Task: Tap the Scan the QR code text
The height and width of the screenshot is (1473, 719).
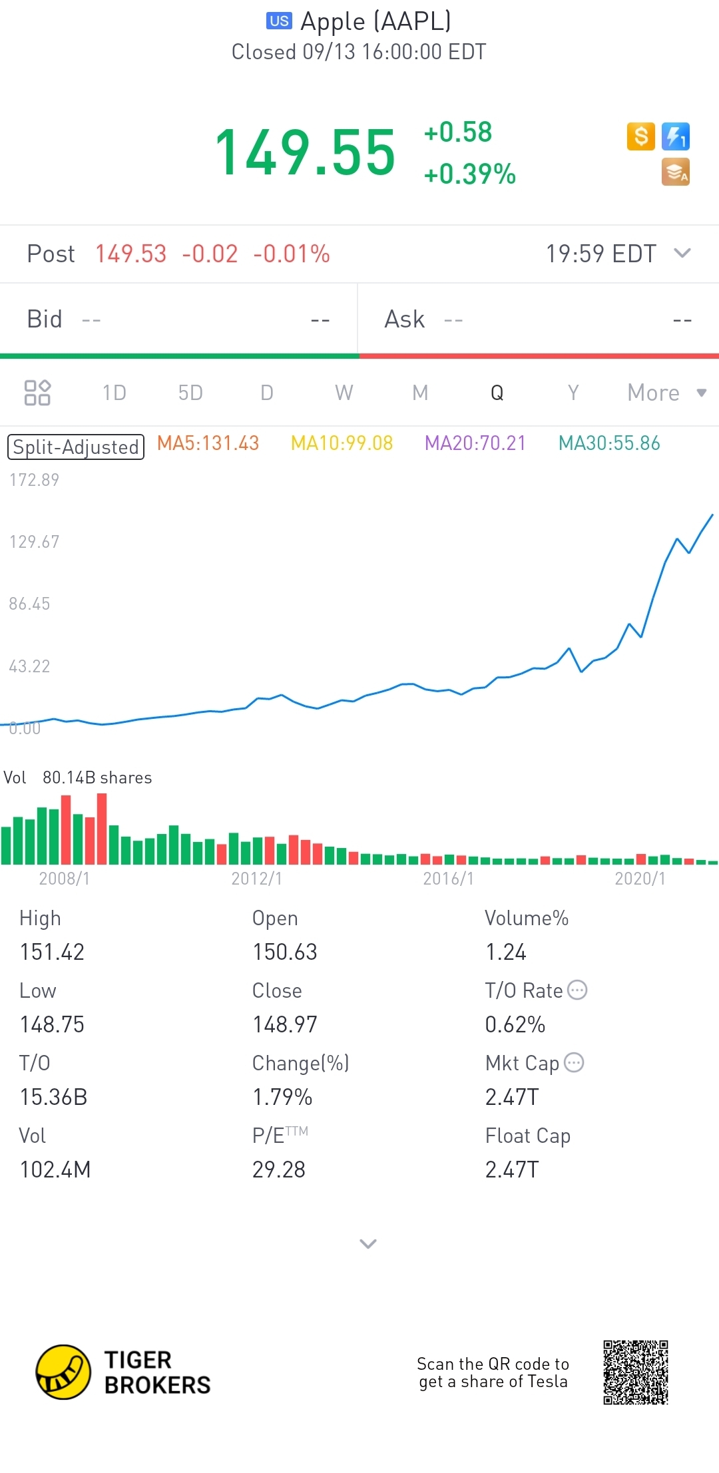Action: click(493, 1372)
